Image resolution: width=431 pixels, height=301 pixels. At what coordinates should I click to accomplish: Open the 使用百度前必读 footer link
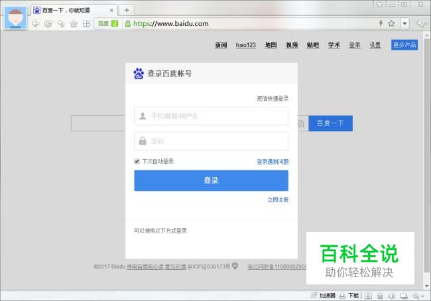(145, 267)
